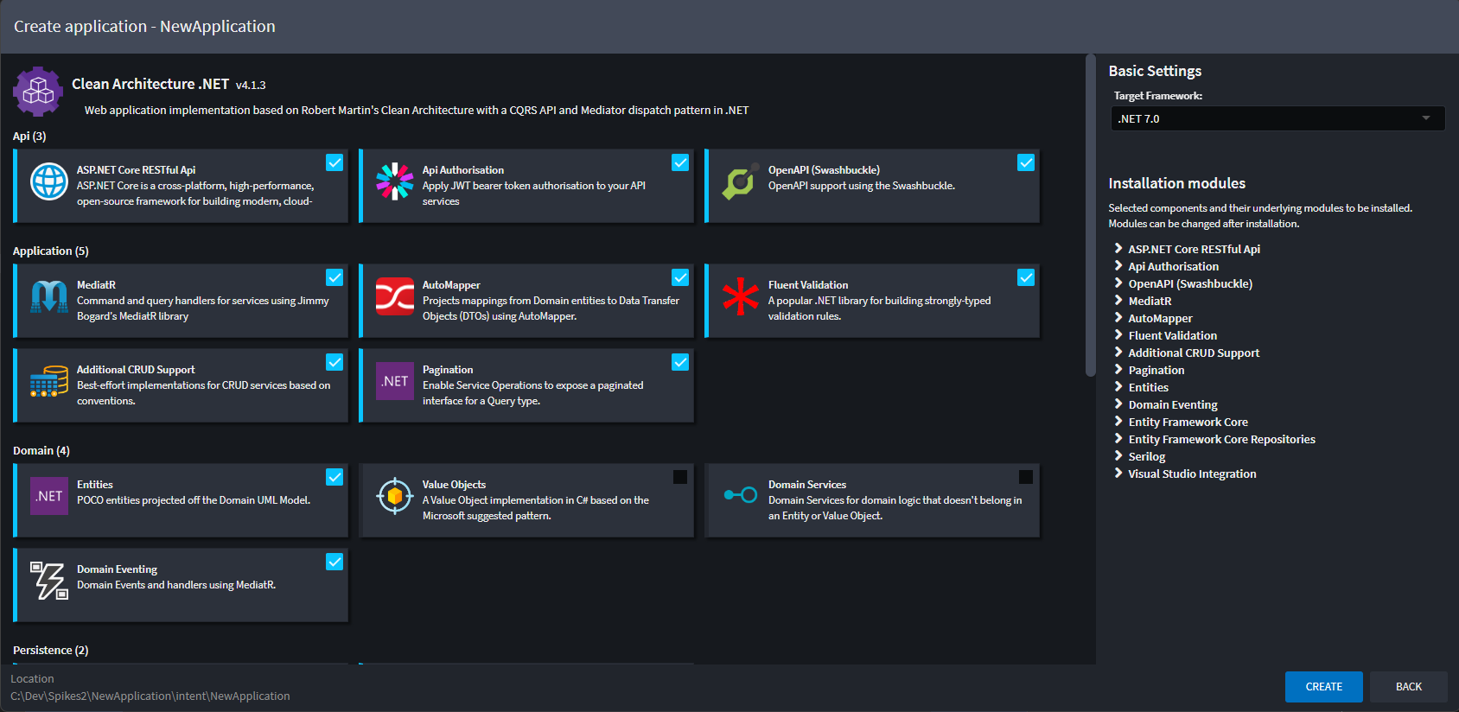
Task: Expand Pagination installation module
Action: [1118, 370]
